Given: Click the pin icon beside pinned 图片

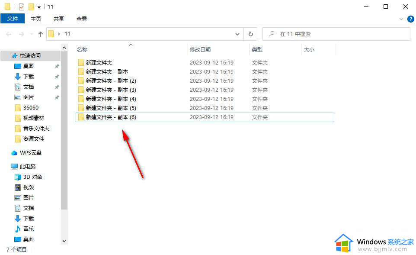Looking at the screenshot, I should pyautogui.click(x=57, y=97).
